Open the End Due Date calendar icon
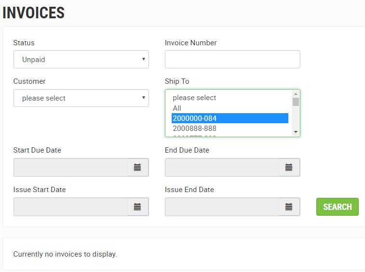The height and width of the screenshot is (272, 365). (x=289, y=168)
